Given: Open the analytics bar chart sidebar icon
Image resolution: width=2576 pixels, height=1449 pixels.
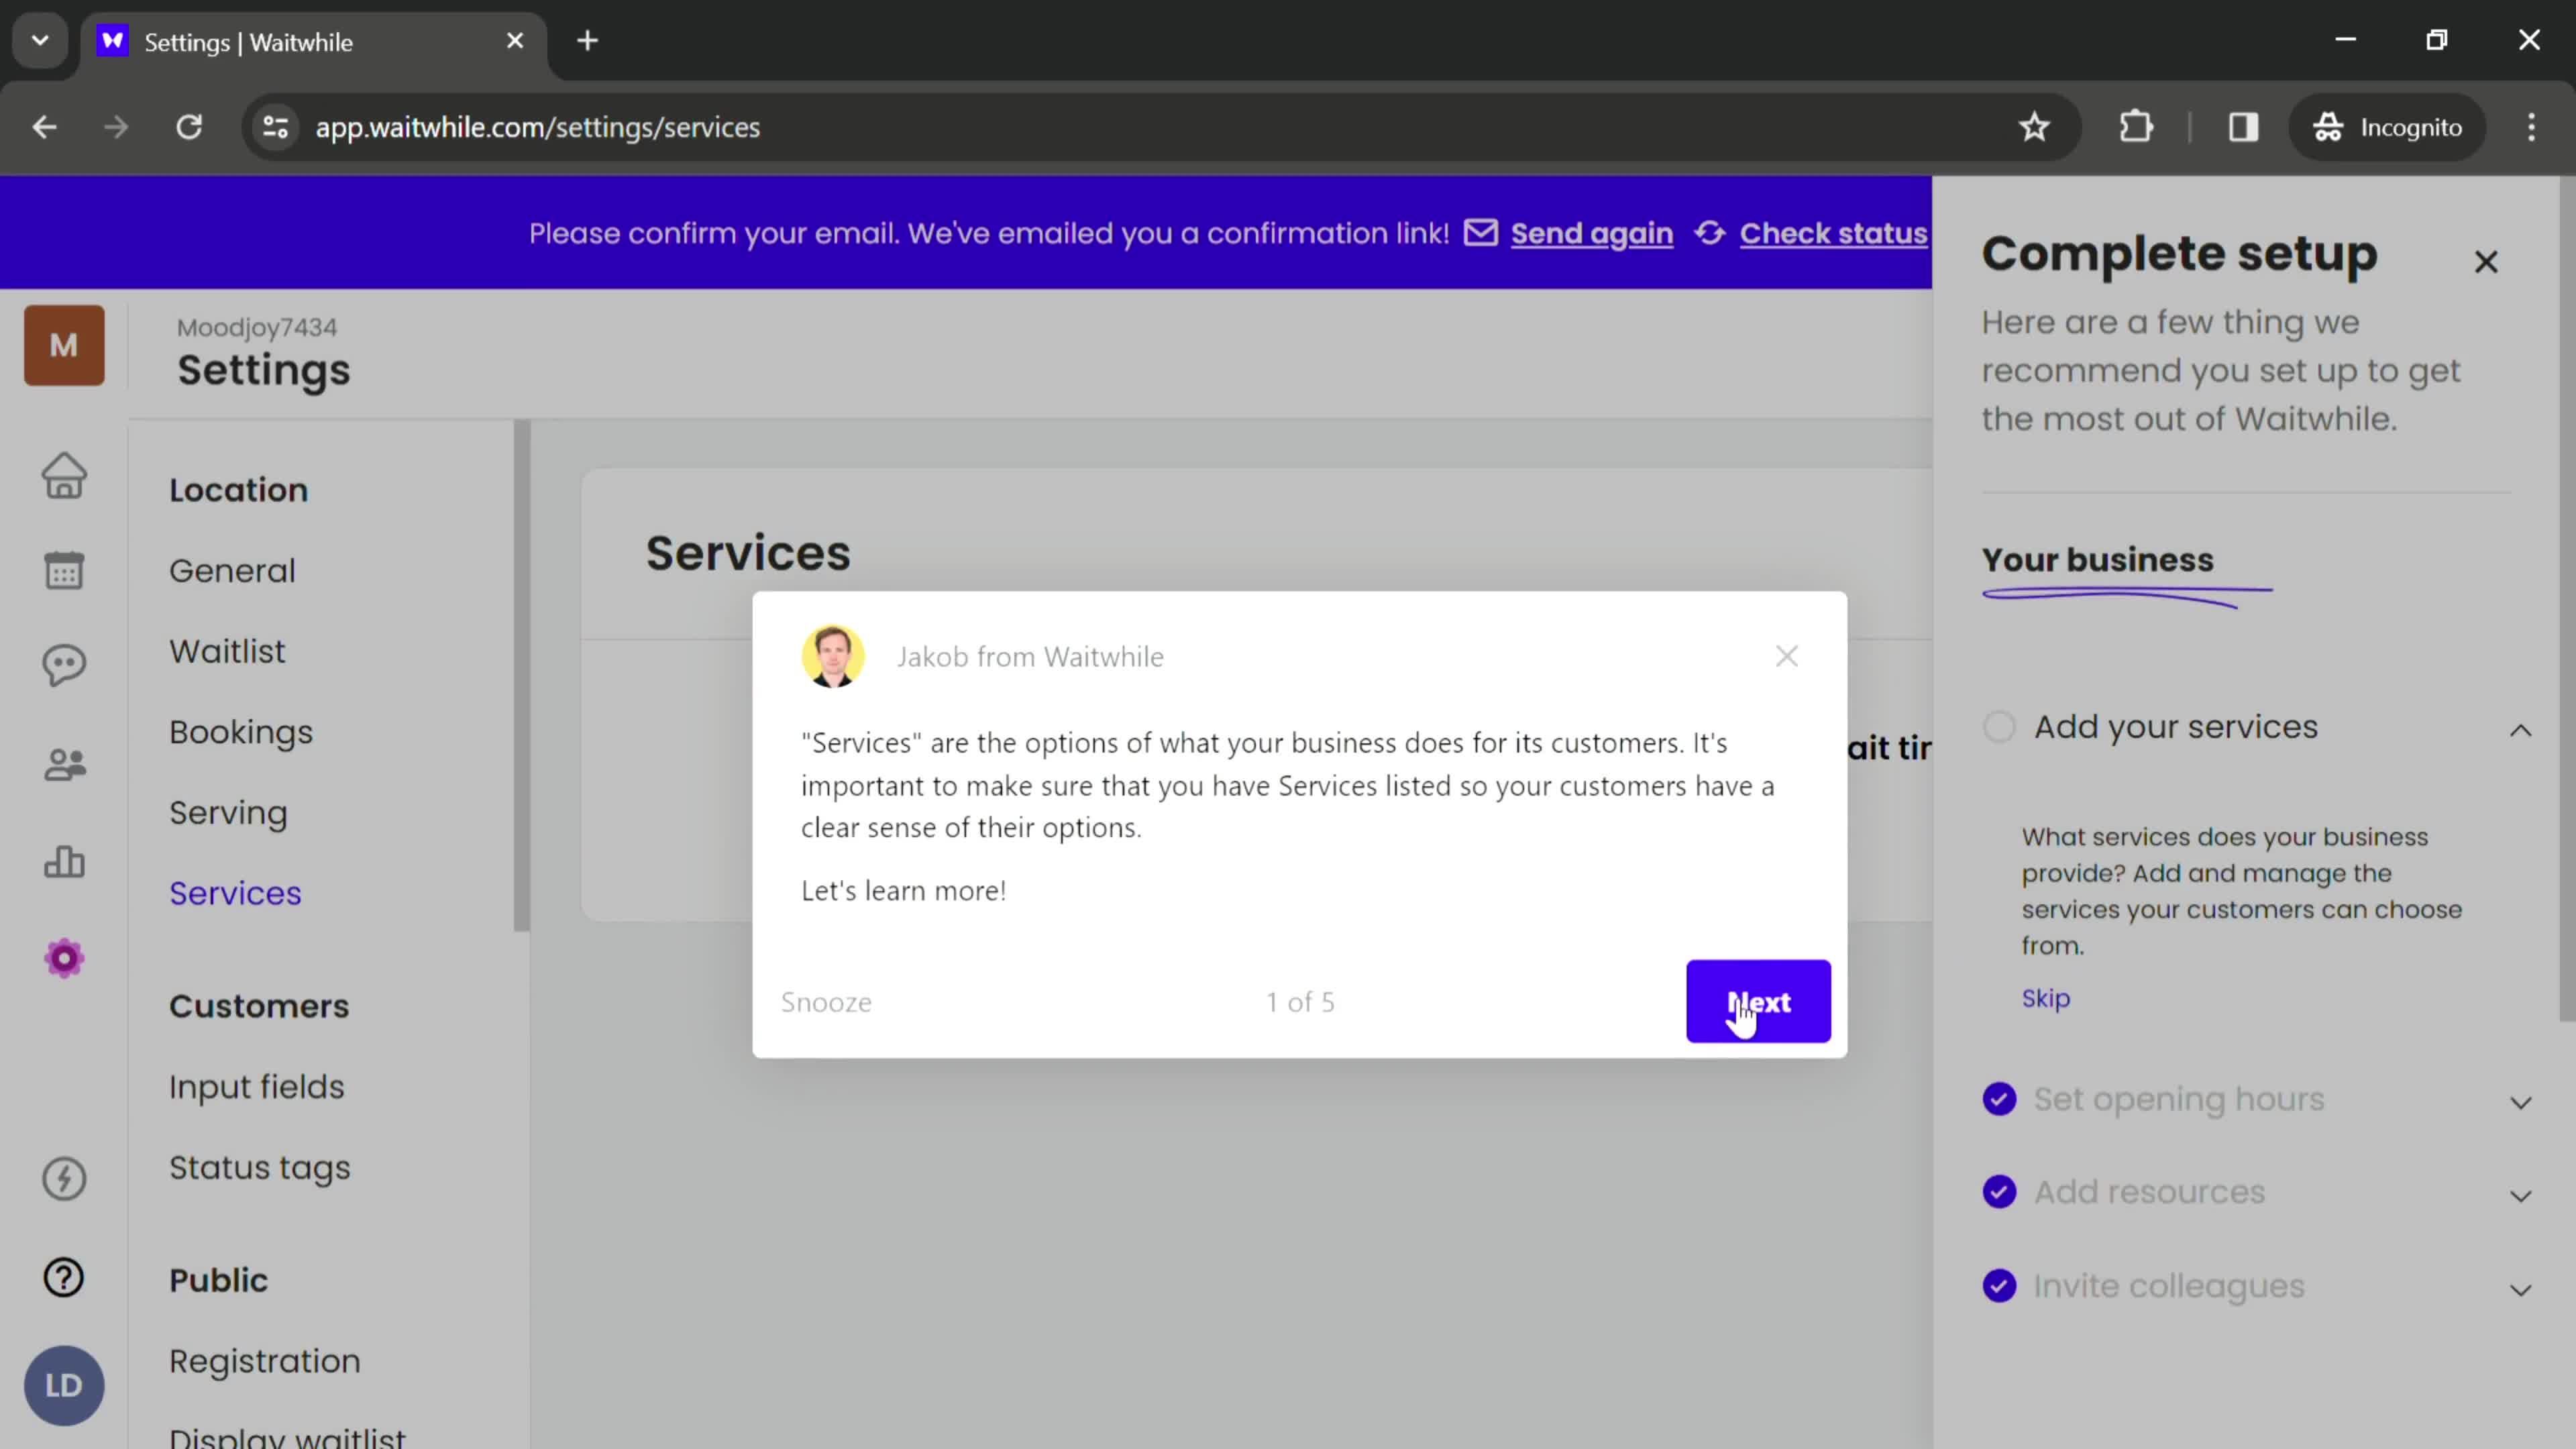Looking at the screenshot, I should click(x=64, y=861).
